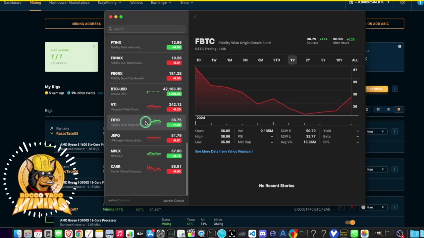Launch Activity Monitor from the dock
The height and width of the screenshot is (238, 424).
click(171, 234)
